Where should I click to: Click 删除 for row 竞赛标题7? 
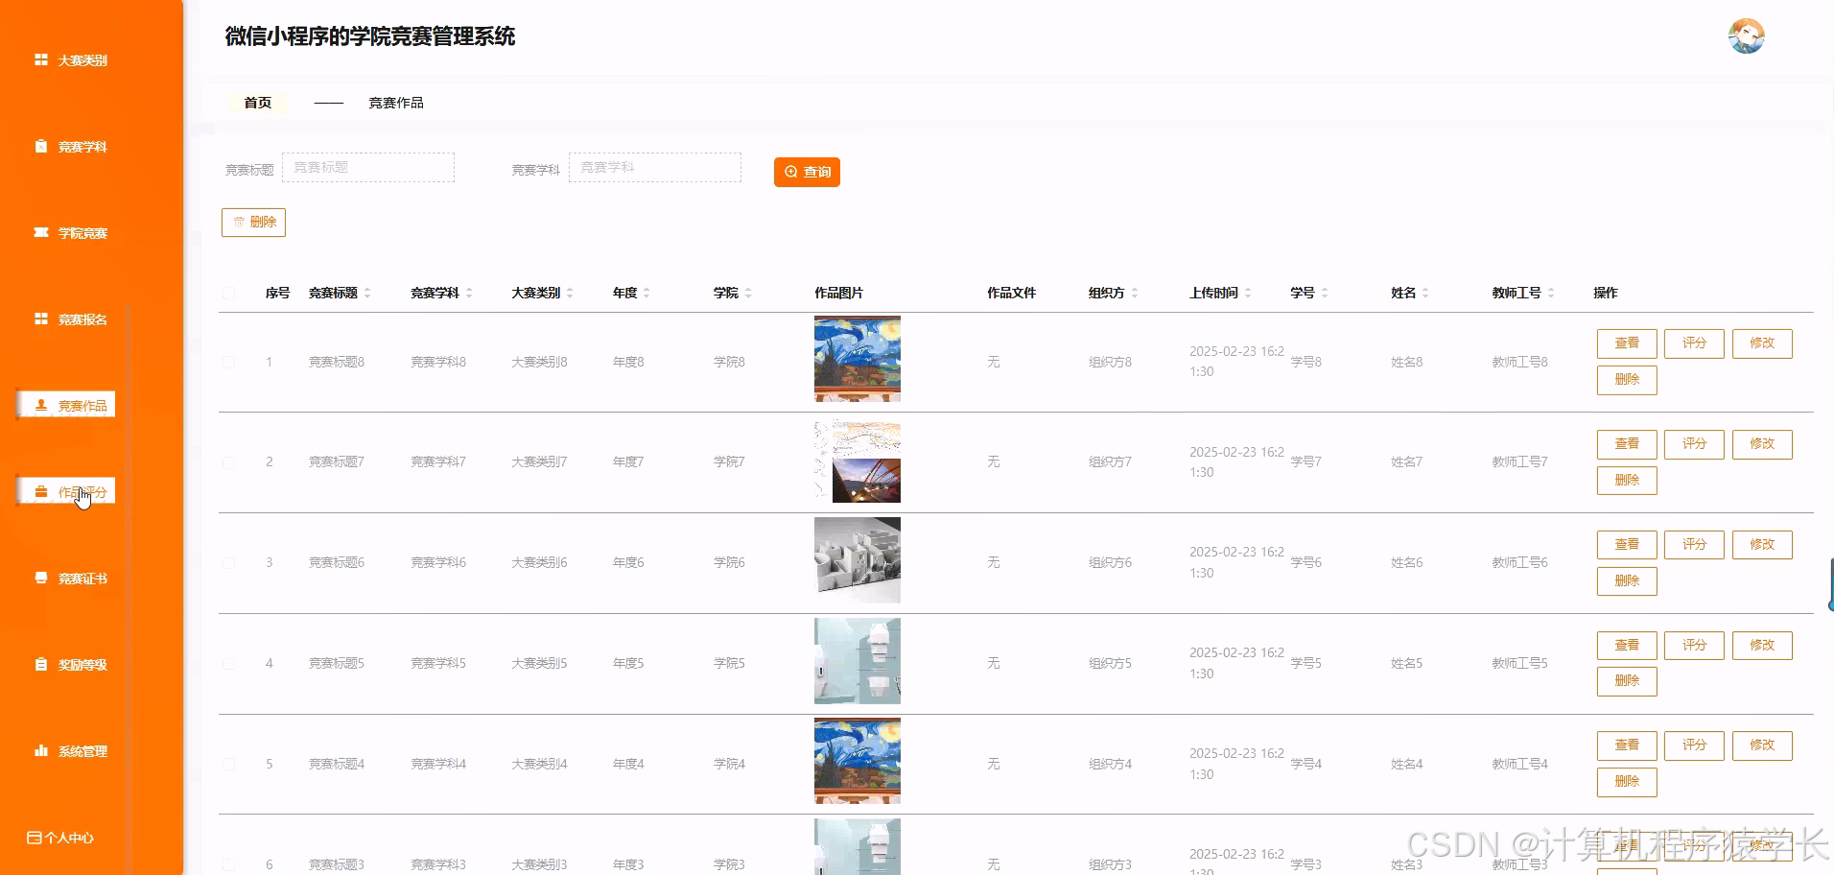(x=1627, y=481)
